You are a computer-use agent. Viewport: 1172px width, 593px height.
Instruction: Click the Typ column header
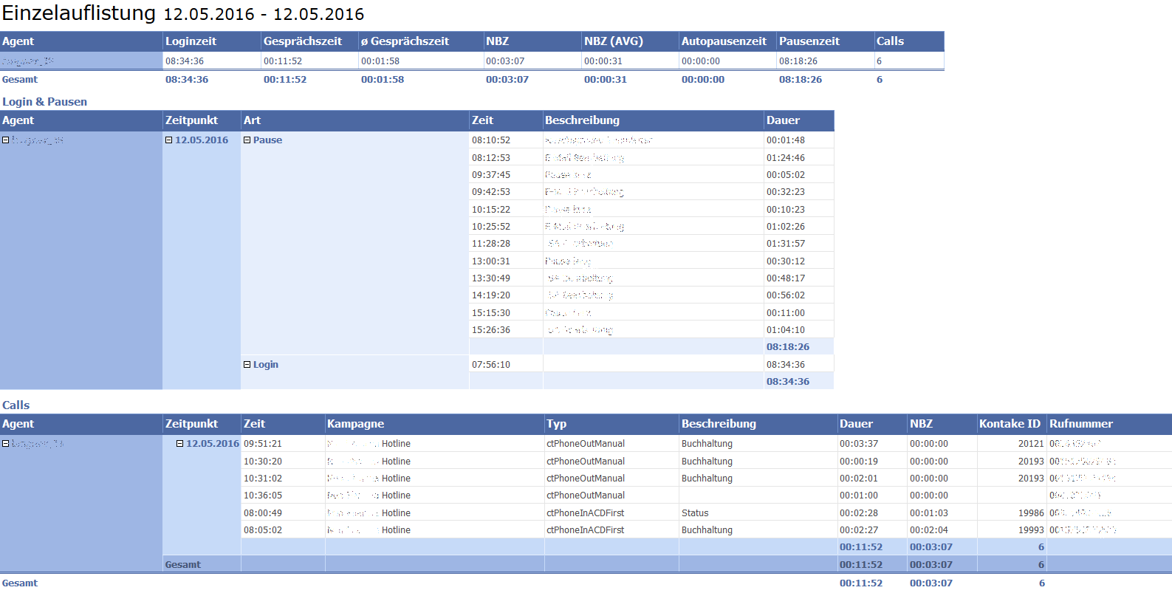pyautogui.click(x=556, y=424)
